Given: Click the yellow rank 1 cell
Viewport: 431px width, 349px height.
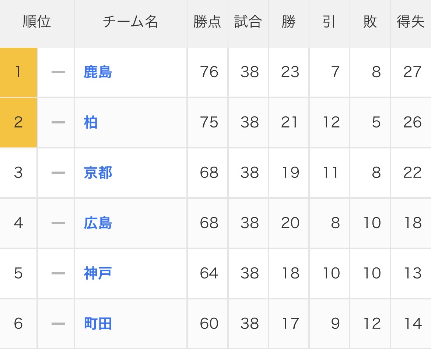Looking at the screenshot, I should (x=18, y=72).
